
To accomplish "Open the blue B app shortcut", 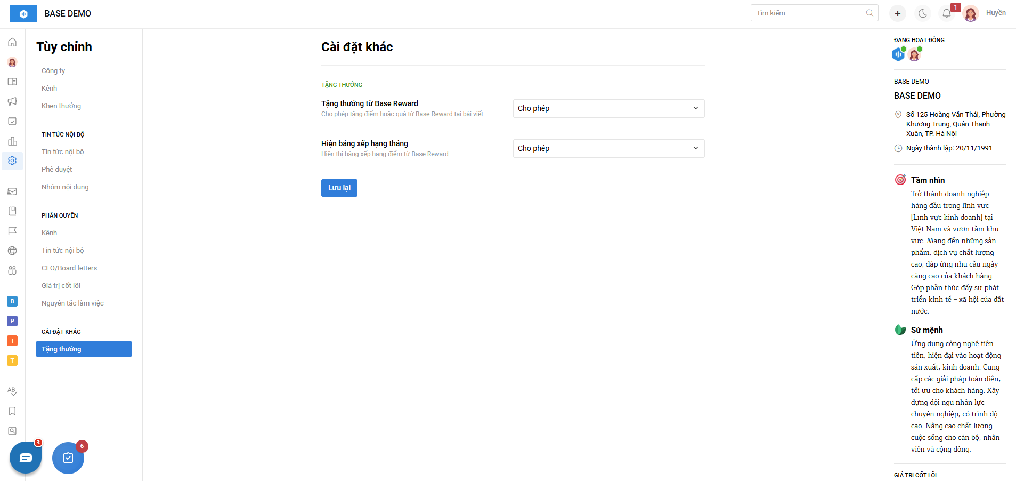I will pyautogui.click(x=12, y=301).
